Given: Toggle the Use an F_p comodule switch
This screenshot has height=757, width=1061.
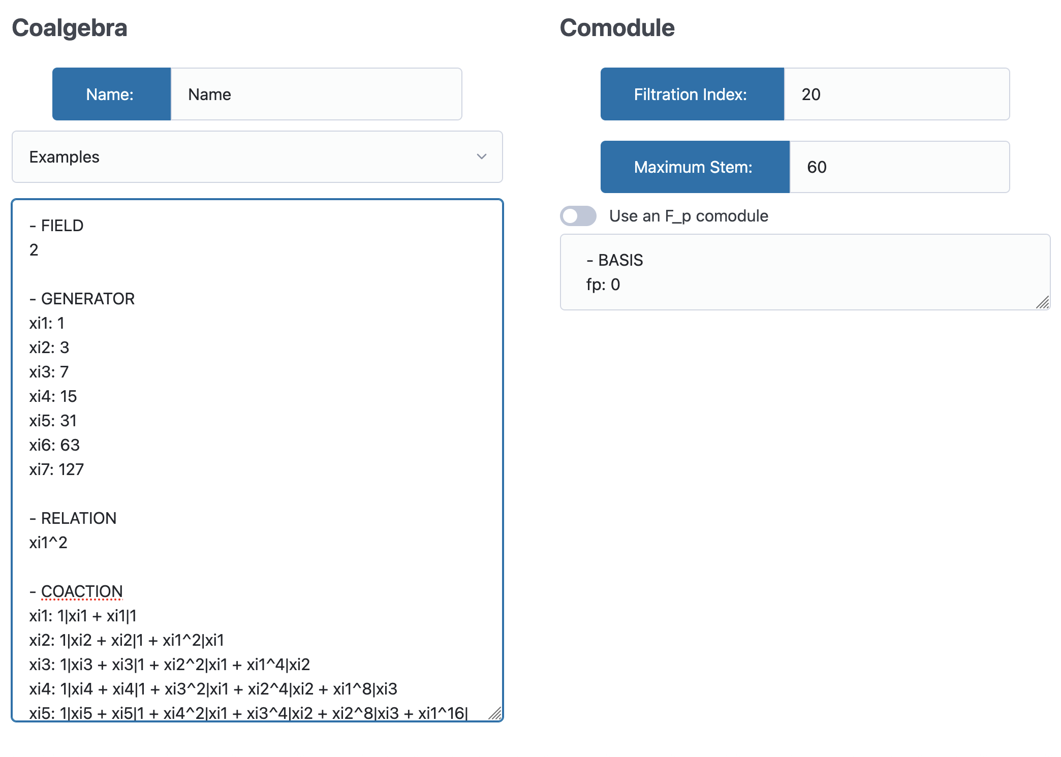Looking at the screenshot, I should coord(578,216).
